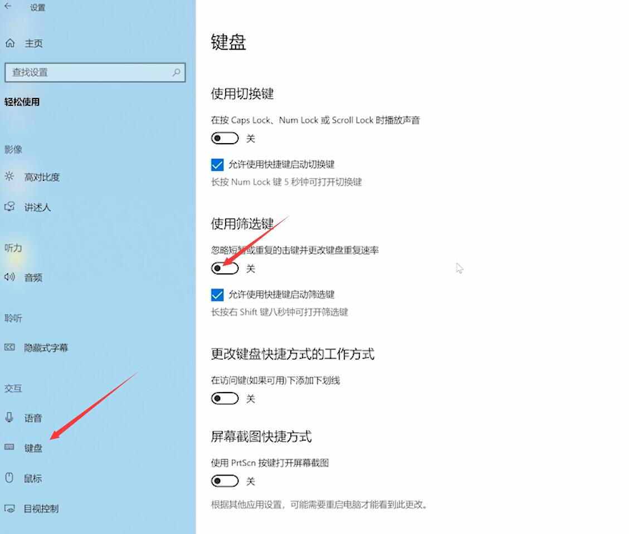
Task: Click the Audio speaker icon
Action: tap(9, 277)
